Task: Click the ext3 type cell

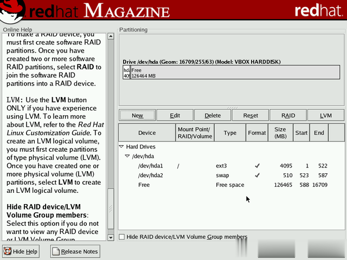Action: pos(221,166)
